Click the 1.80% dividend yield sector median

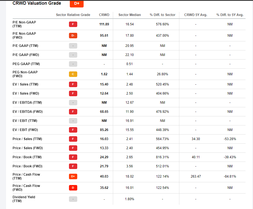click(x=130, y=199)
